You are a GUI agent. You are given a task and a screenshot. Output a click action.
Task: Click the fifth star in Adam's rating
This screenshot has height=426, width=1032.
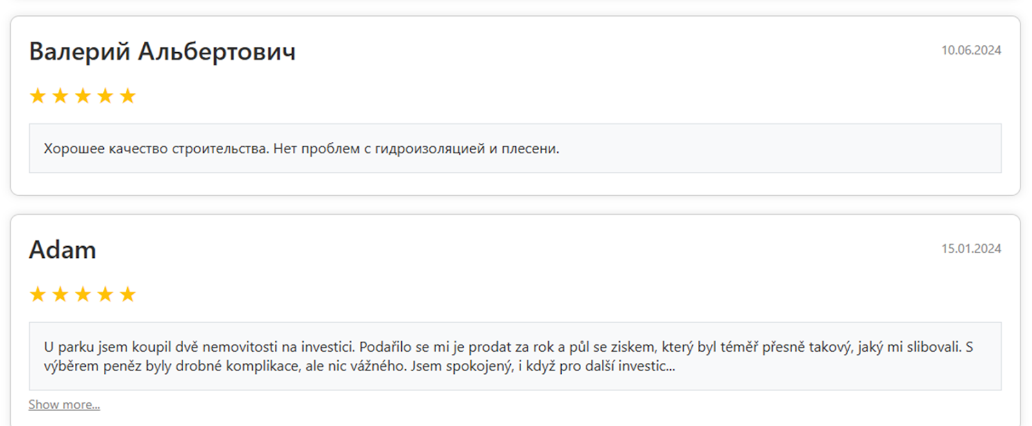pyautogui.click(x=129, y=295)
